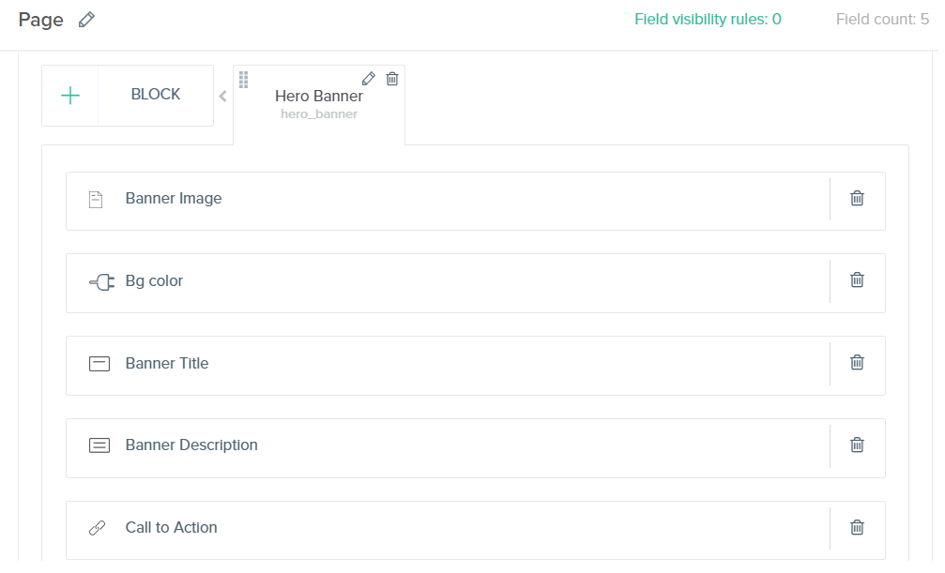Delete the Call to Action field
The width and height of the screenshot is (945, 573).
(857, 528)
